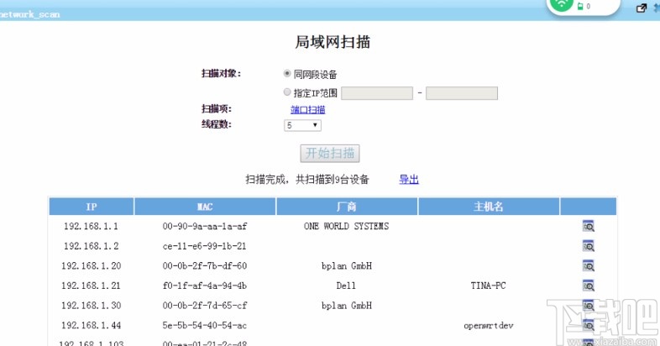
Task: Click MAC address f0-1f-af-4a-94-4b
Action: (x=205, y=286)
